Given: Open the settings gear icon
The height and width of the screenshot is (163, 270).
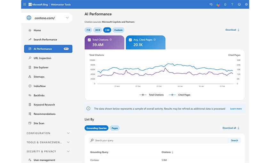Looking at the screenshot, I should coord(246,4).
